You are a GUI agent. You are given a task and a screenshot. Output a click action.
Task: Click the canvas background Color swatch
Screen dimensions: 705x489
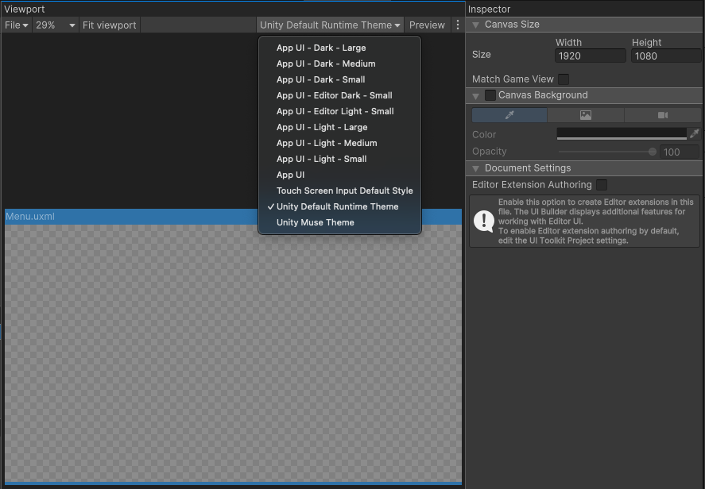pyautogui.click(x=622, y=134)
